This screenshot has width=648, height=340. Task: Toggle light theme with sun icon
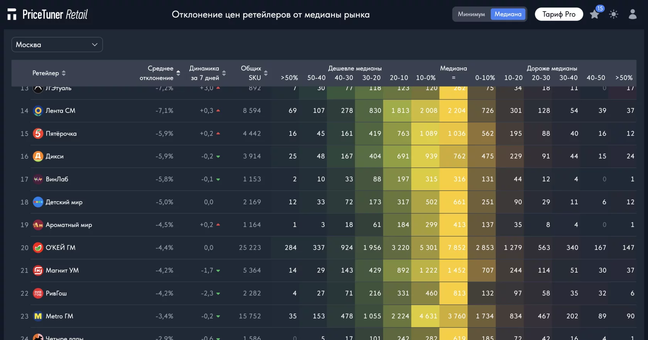pyautogui.click(x=613, y=15)
